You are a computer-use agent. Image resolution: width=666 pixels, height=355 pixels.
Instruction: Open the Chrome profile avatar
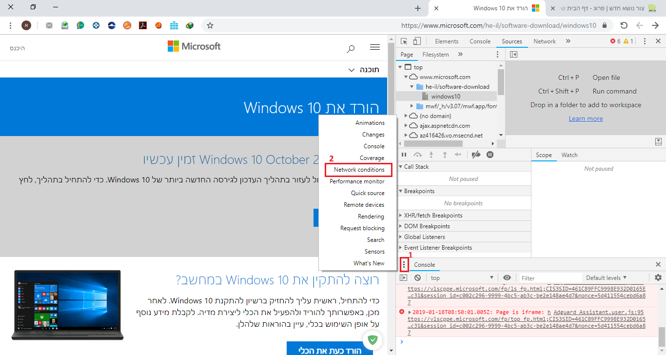[x=26, y=25]
